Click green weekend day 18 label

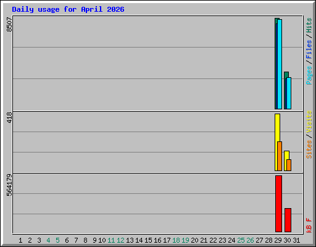click(176, 240)
